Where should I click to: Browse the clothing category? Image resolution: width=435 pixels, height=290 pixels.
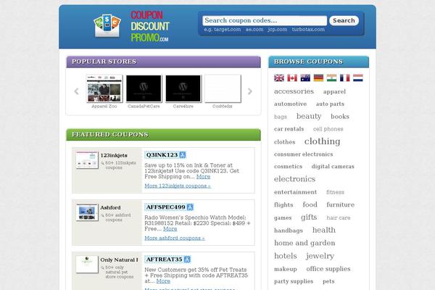click(322, 141)
